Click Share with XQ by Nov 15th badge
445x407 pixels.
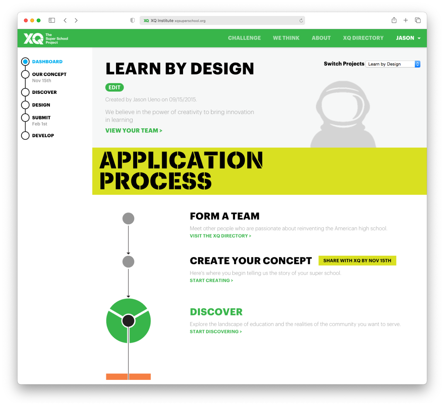pyautogui.click(x=357, y=260)
